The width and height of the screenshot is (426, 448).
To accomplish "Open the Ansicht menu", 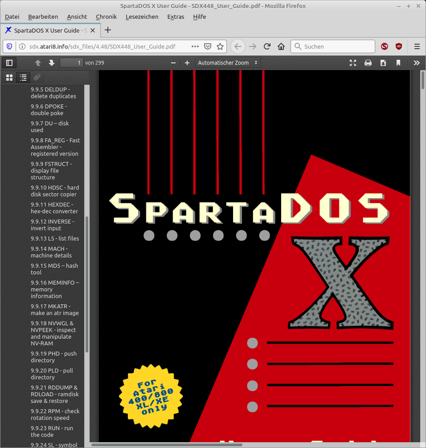I will point(77,17).
